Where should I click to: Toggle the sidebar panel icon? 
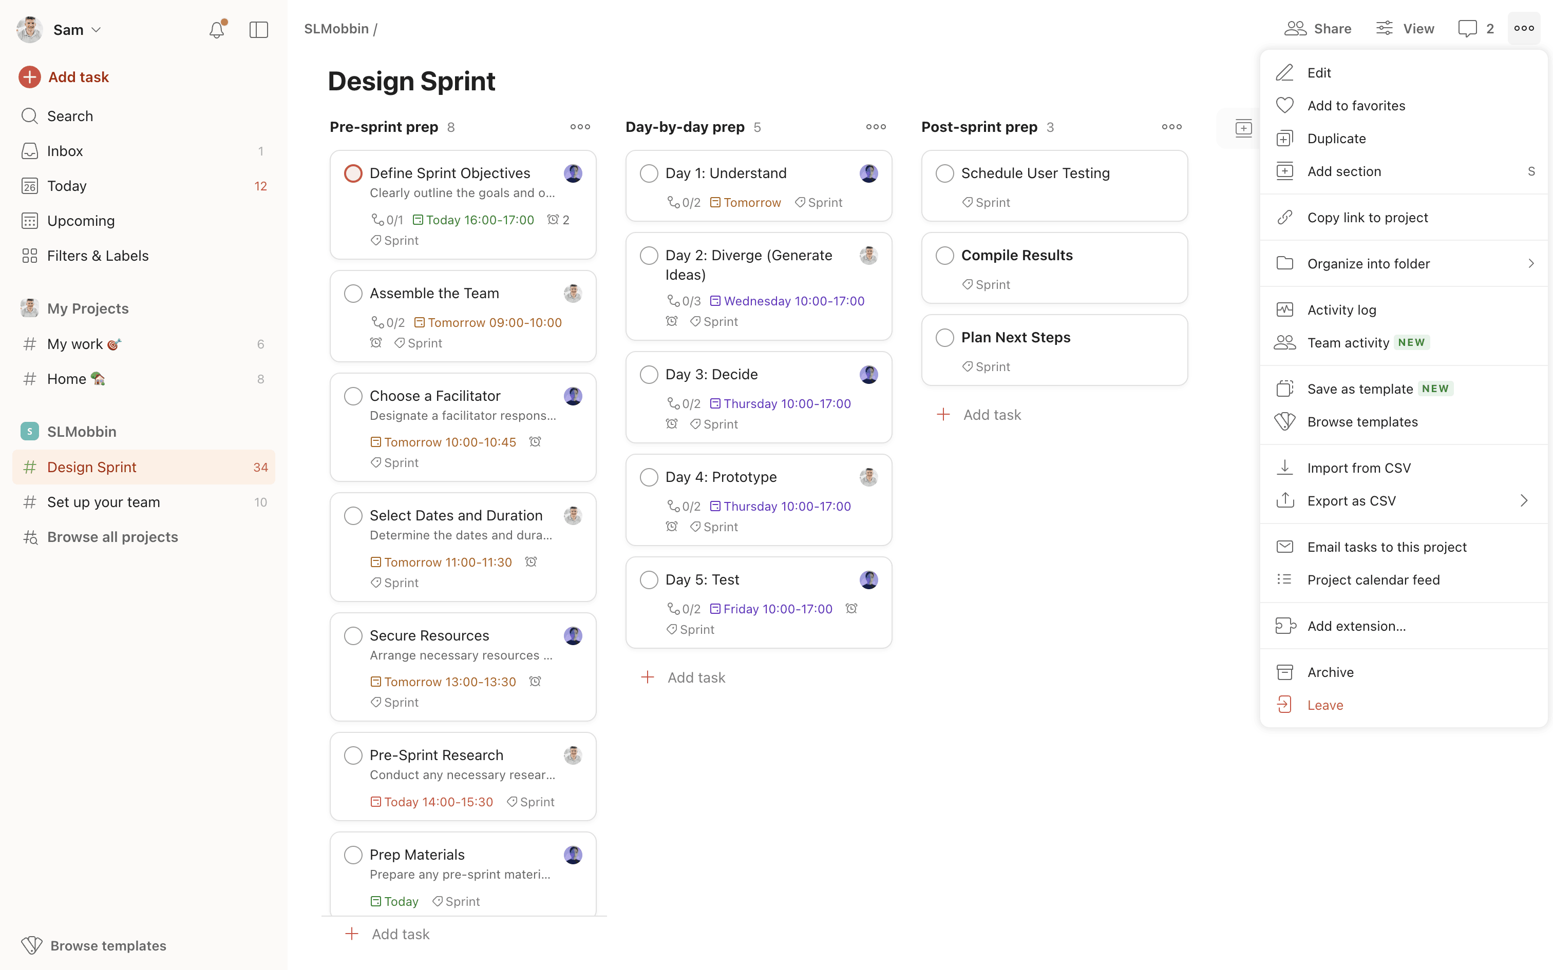259,30
